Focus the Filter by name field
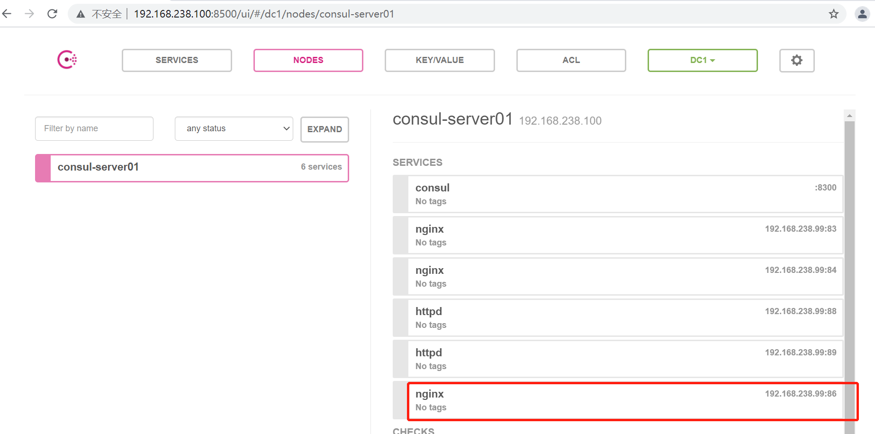This screenshot has height=434, width=875. coord(94,128)
